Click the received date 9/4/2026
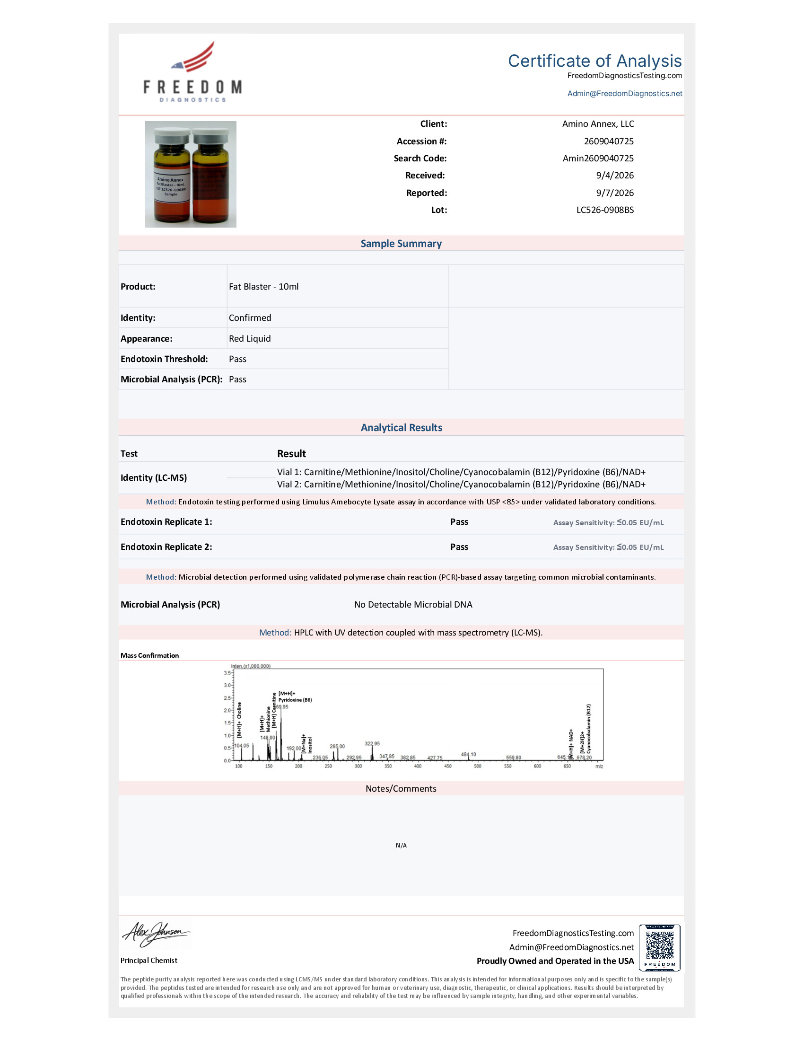 (615, 176)
